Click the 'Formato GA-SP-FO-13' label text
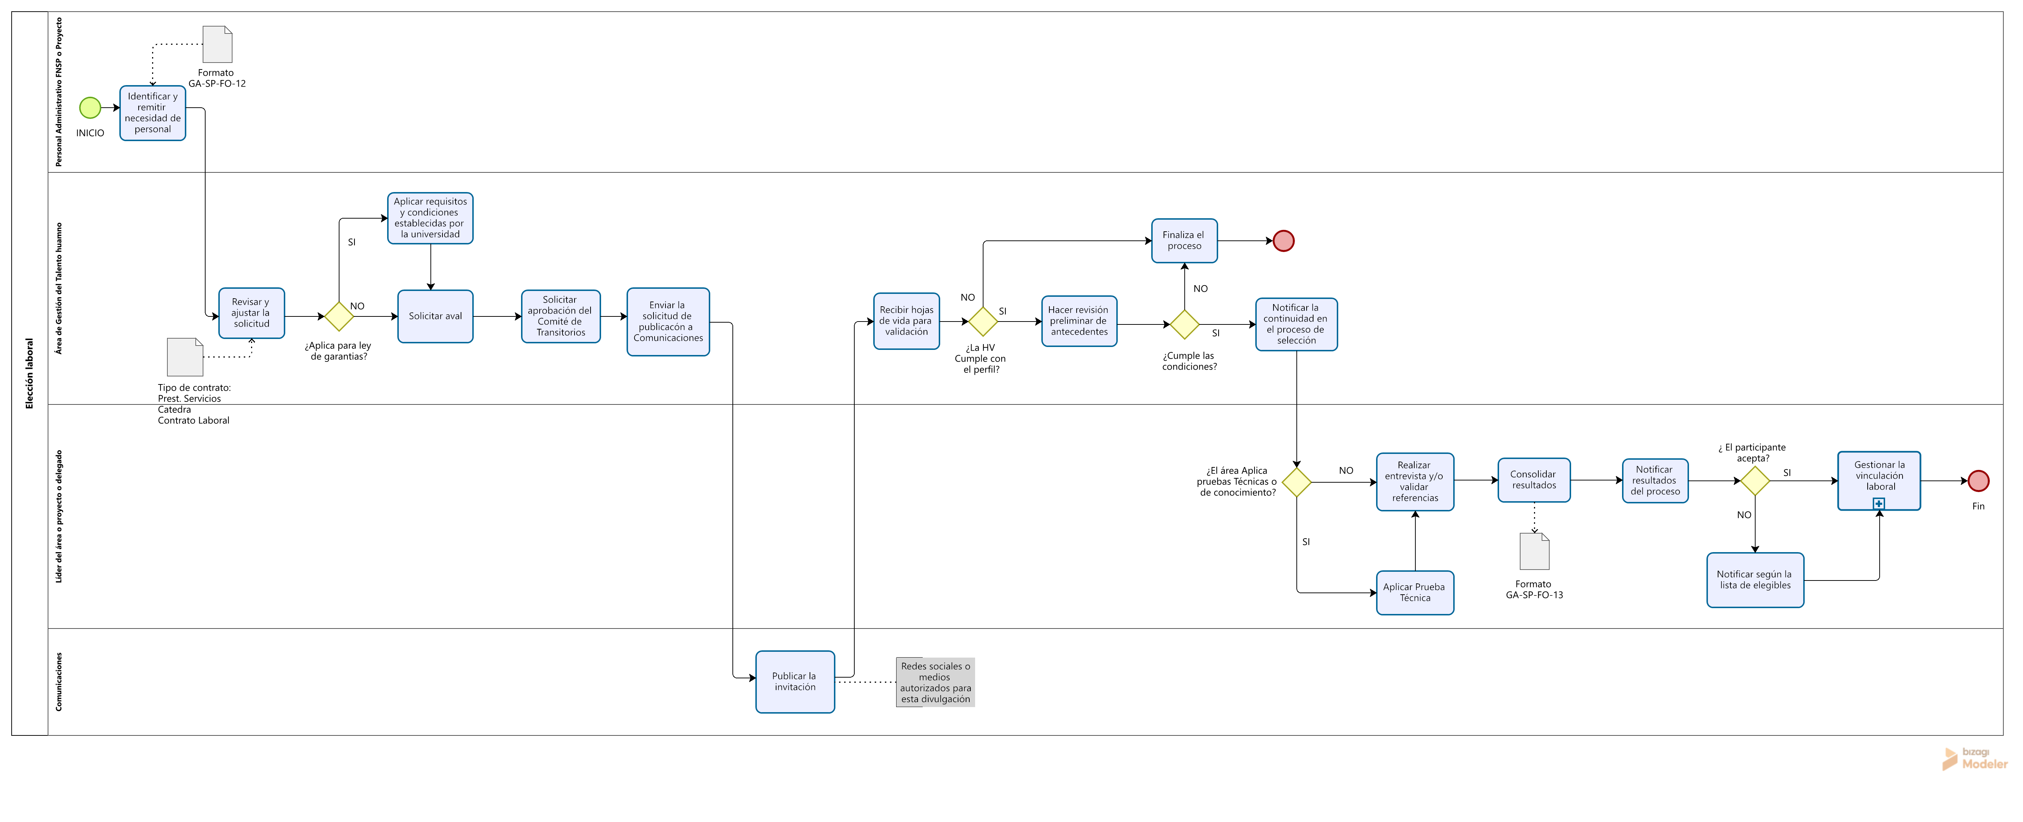The image size is (2023, 822). click(1534, 590)
